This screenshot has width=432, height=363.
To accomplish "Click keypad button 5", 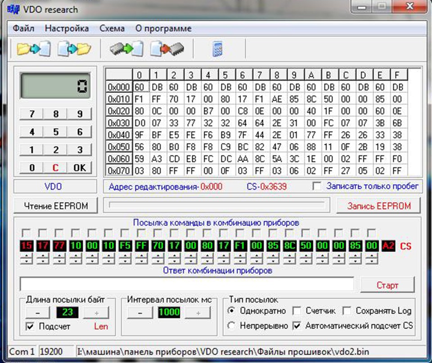I will pyautogui.click(x=56, y=132).
